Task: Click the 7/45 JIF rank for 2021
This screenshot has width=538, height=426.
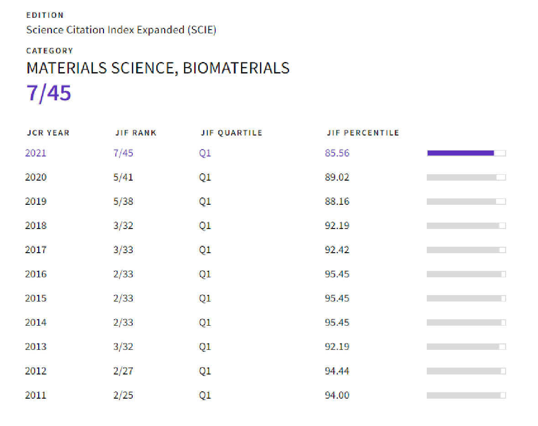Action: pyautogui.click(x=123, y=153)
